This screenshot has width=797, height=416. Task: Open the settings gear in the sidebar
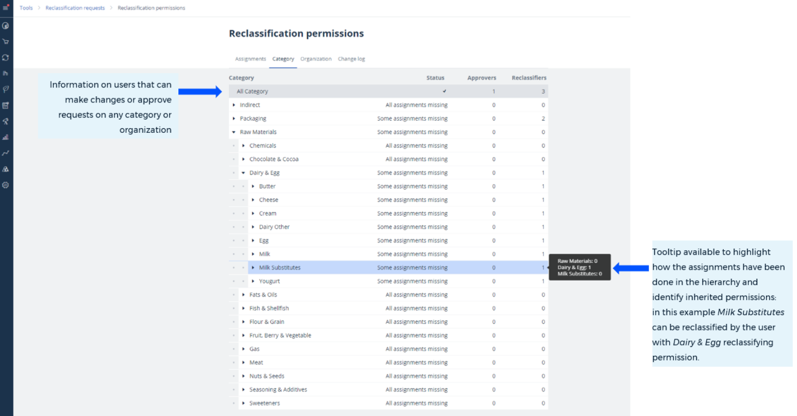(6, 185)
